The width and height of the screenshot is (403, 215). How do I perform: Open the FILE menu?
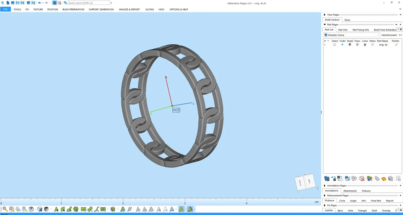click(x=6, y=9)
